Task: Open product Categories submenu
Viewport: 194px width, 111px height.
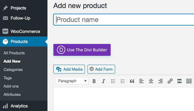Action: click(13, 69)
